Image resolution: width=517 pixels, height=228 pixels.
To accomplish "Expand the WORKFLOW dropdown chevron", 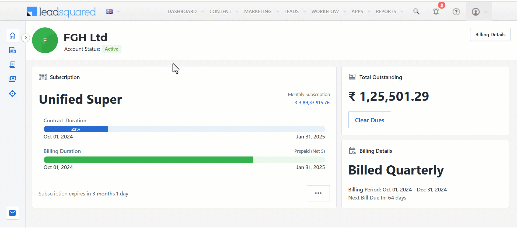I will (345, 12).
